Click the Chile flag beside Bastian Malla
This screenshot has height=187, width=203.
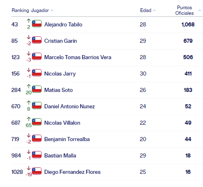pyautogui.click(x=37, y=155)
